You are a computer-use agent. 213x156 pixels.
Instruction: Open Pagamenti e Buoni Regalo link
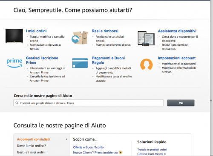(x=108, y=60)
